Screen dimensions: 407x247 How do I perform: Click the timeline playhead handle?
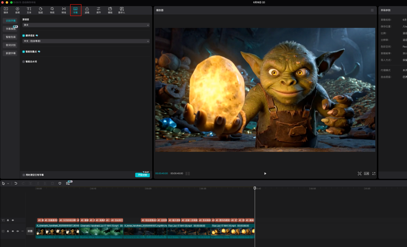point(255,188)
